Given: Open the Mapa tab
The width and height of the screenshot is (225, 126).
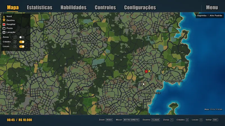Looking at the screenshot, I should click(13, 8).
